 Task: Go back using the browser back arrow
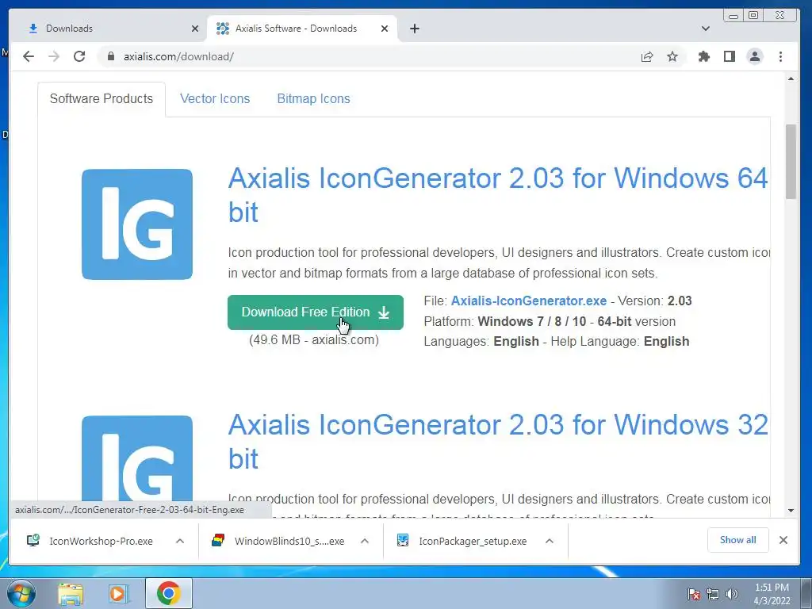click(x=29, y=56)
